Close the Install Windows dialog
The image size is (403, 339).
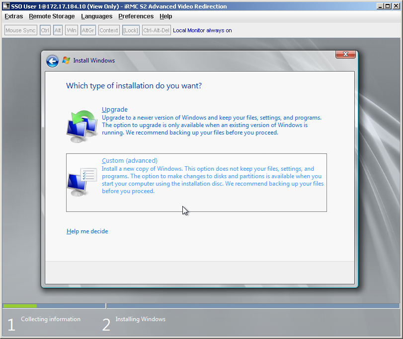click(345, 54)
